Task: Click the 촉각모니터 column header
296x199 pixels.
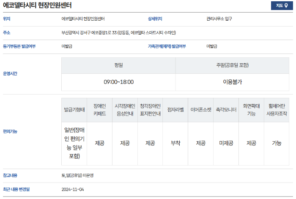Action: point(226,110)
